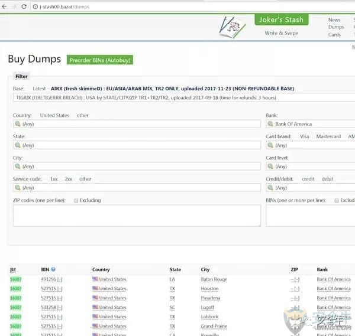Click the Country column header
The height and width of the screenshot is (336, 355).
101,270
